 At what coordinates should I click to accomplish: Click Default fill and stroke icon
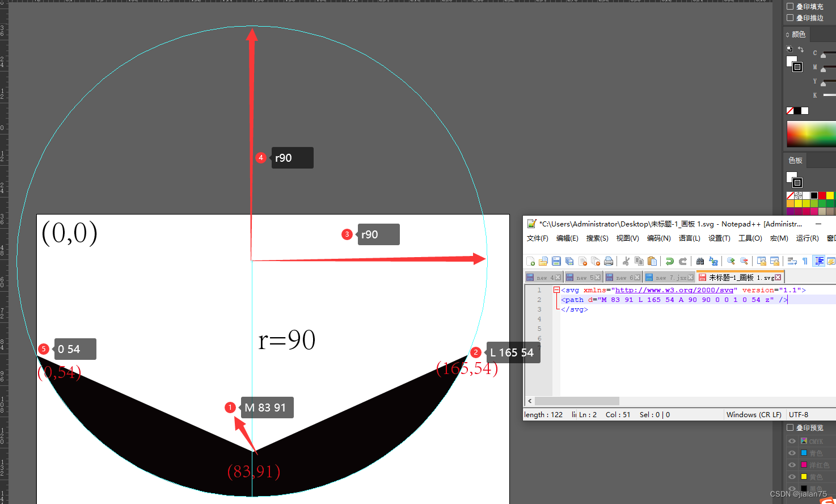click(x=789, y=49)
